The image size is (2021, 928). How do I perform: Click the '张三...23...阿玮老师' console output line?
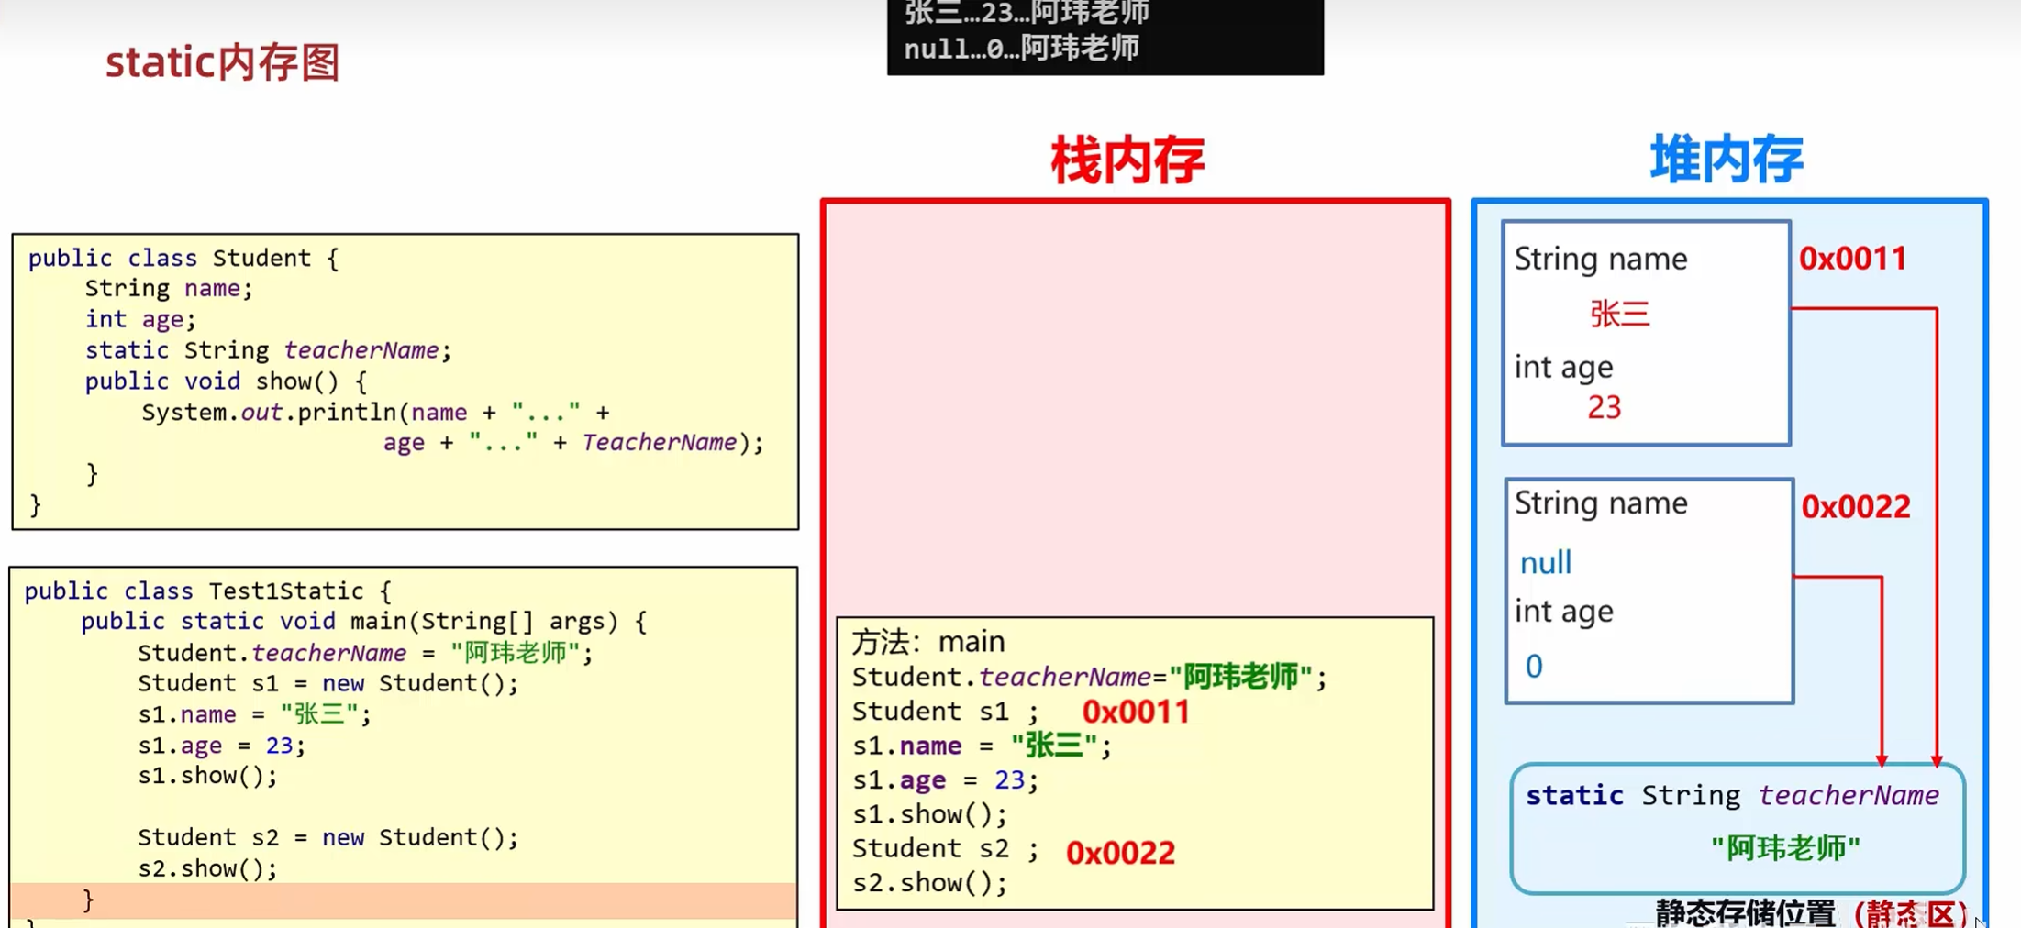click(1027, 13)
